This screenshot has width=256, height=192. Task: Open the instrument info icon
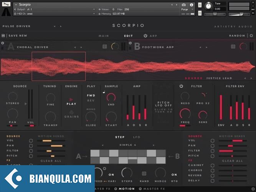coord(192,5)
